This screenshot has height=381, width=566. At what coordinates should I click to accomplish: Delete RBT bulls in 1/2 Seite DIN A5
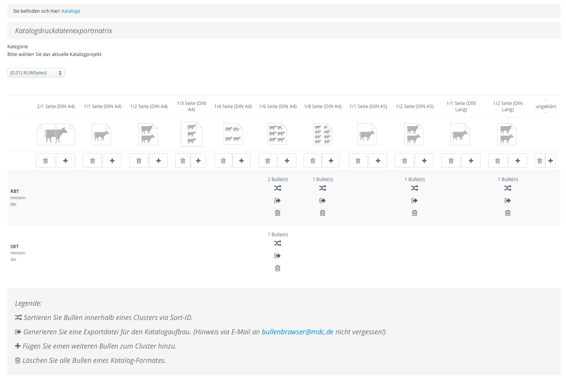(x=414, y=213)
